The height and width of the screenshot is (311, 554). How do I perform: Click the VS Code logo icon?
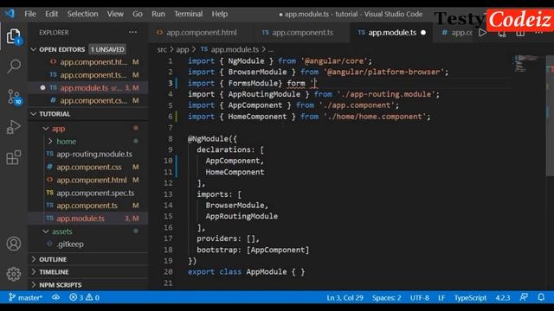[10, 14]
